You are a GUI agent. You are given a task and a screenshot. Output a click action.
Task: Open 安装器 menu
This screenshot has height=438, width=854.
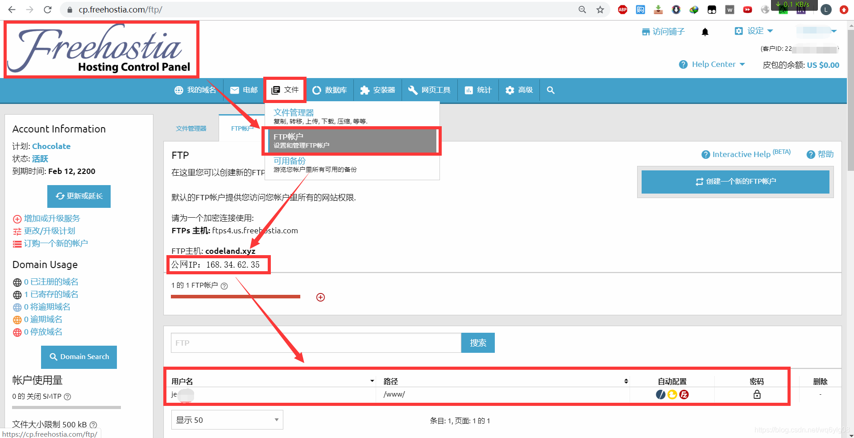pyautogui.click(x=377, y=90)
